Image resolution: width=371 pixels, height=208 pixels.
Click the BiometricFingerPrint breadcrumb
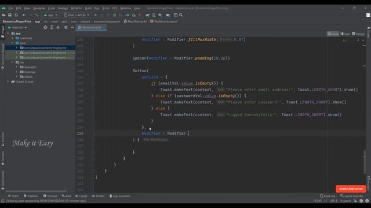[x=17, y=21]
